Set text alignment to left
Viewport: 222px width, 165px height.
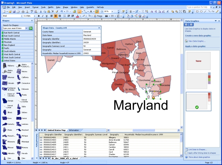tap(52, 16)
